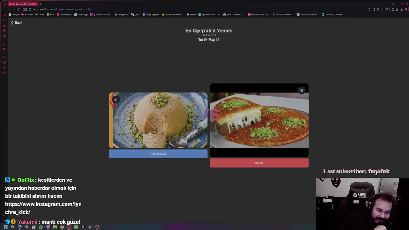Open the Stripe Express bookmark
Viewport: 409px width, 230px height.
[x=151, y=14]
